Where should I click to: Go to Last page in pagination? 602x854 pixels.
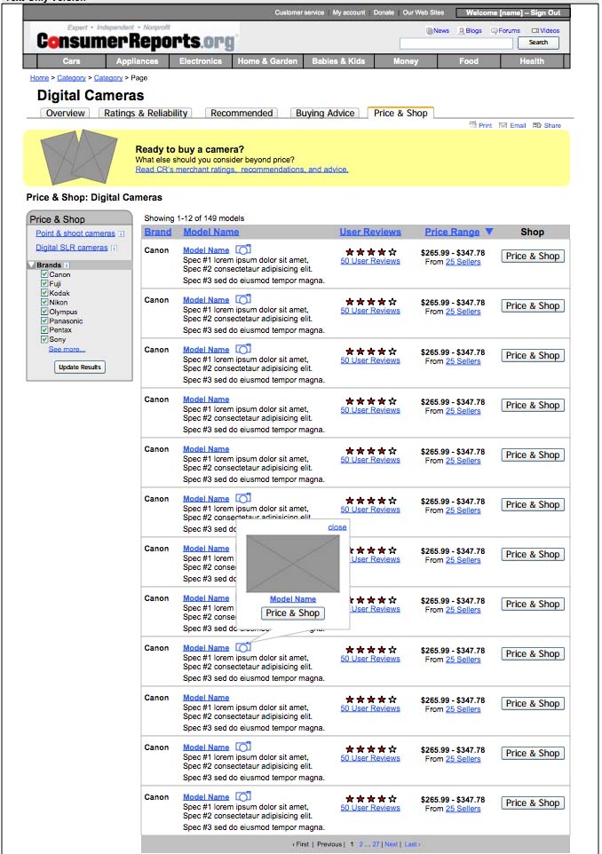pos(411,844)
